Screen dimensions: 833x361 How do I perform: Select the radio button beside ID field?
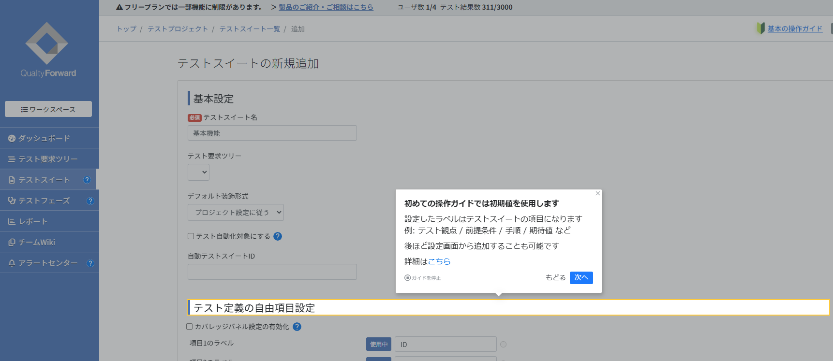503,344
